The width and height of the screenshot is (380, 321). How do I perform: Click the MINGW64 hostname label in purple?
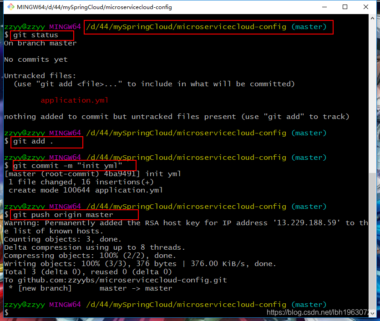click(x=65, y=26)
